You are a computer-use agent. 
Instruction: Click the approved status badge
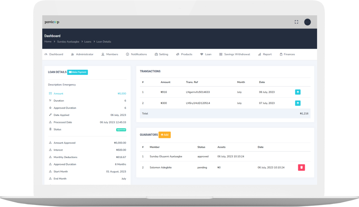[x=121, y=129]
